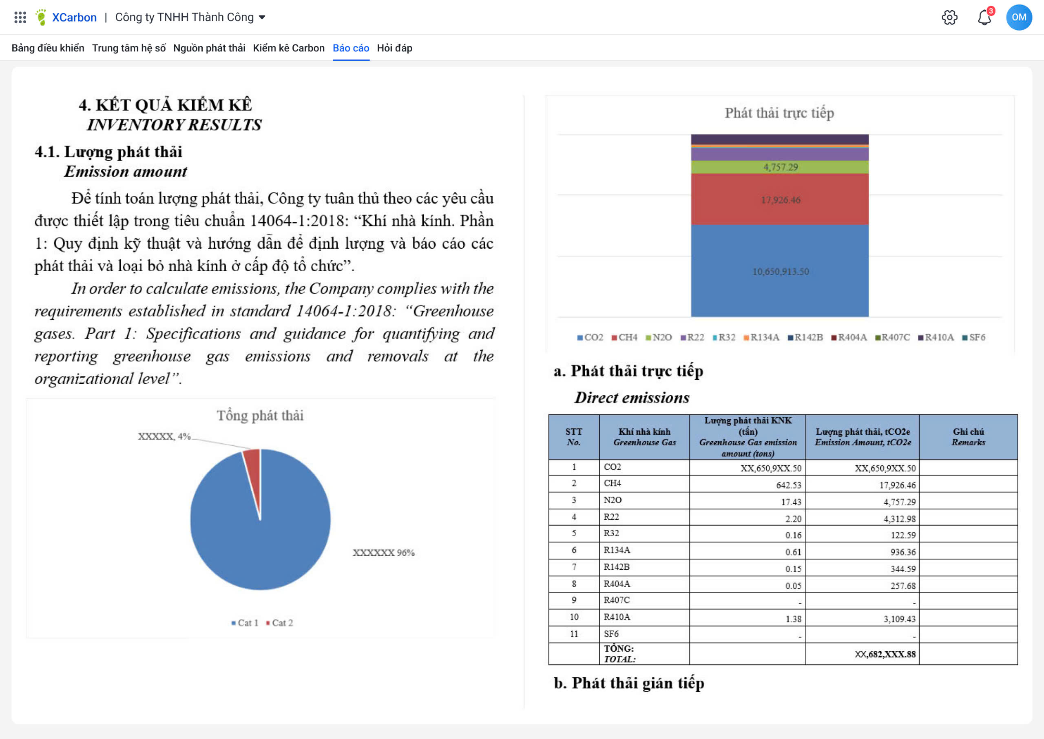
Task: Expand the Công ty TNHH Thành Công dropdown
Action: [x=190, y=17]
